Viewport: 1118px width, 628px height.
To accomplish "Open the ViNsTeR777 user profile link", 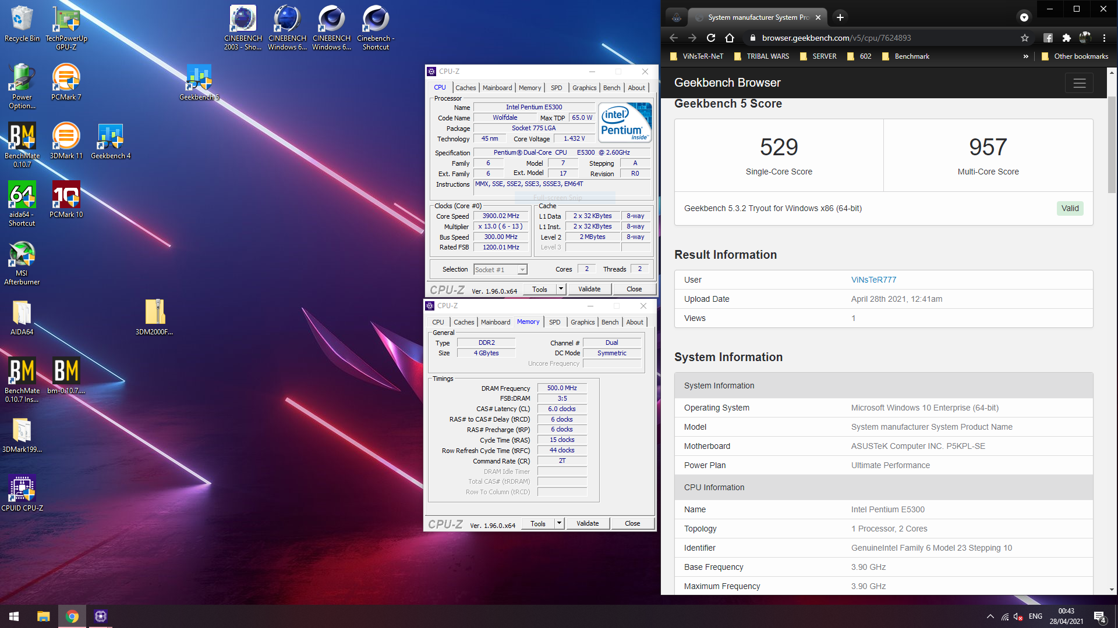I will 873,280.
